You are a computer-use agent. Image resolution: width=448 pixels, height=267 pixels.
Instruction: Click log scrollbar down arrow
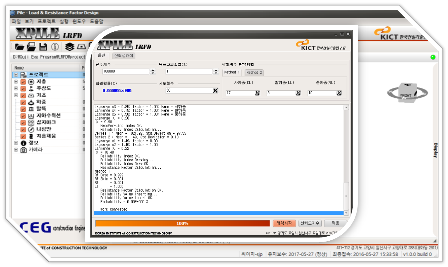coord(346,213)
